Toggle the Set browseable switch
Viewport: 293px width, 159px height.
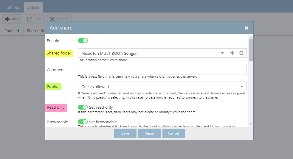click(x=83, y=122)
